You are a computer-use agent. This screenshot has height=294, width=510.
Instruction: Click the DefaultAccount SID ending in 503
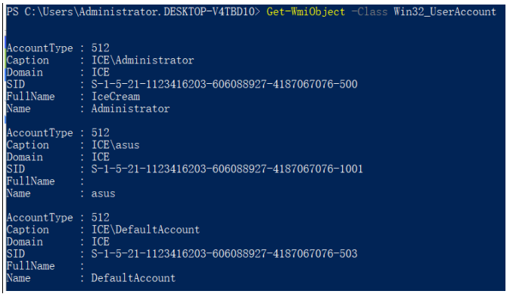tap(224, 254)
